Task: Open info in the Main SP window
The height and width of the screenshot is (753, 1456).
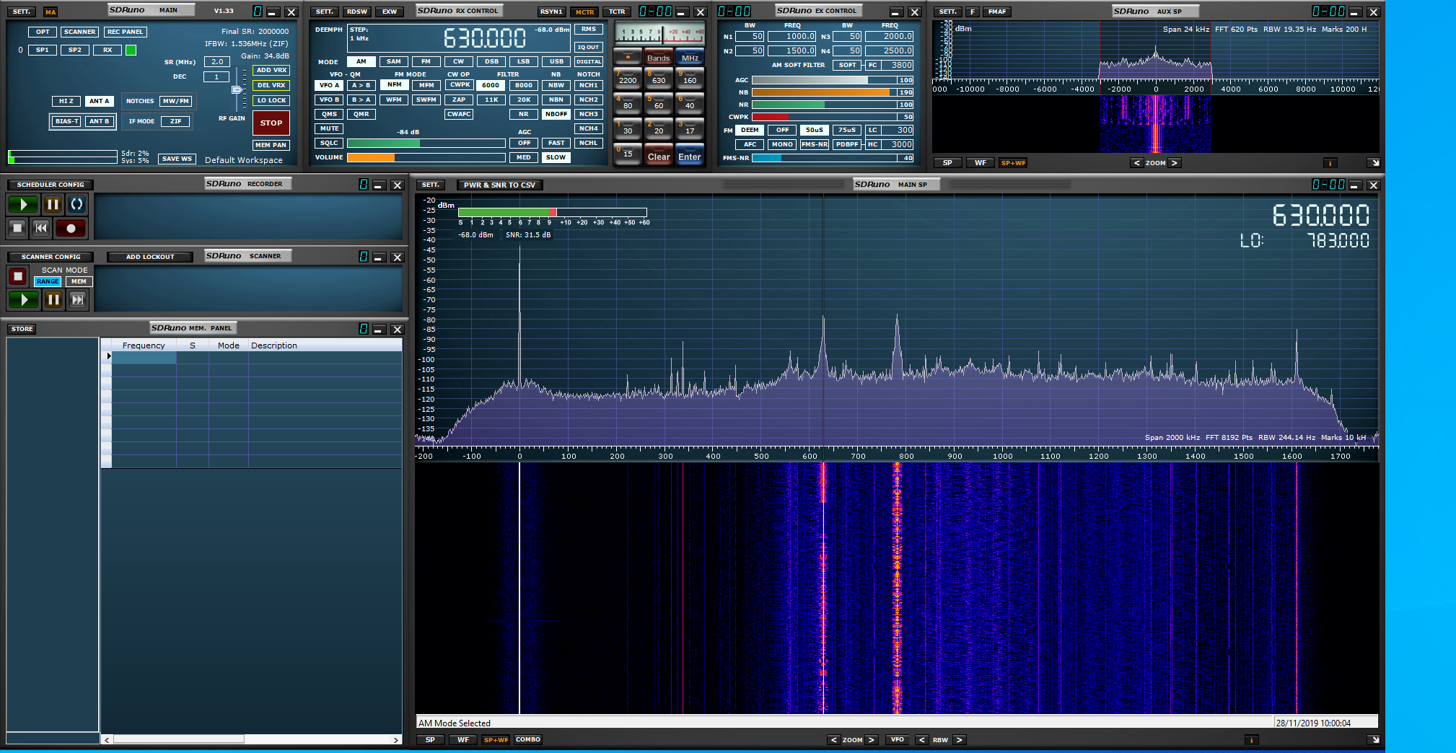Action: [x=1252, y=740]
